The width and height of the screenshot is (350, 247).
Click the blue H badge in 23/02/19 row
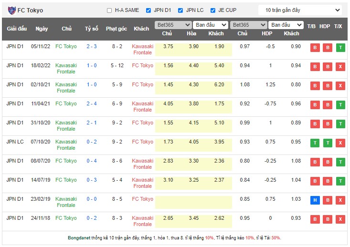[315, 200]
